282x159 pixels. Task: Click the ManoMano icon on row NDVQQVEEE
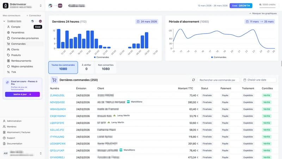tap(128, 102)
